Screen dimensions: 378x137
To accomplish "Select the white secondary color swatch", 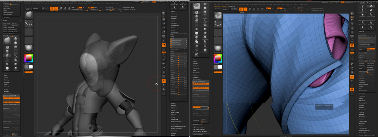I will [31, 67].
